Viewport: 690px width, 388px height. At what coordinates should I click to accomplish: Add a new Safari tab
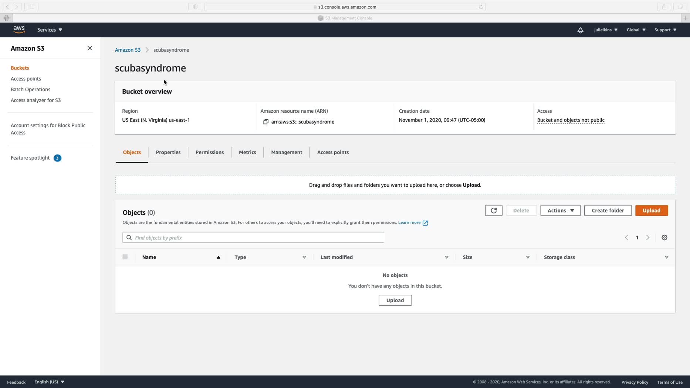click(x=686, y=18)
